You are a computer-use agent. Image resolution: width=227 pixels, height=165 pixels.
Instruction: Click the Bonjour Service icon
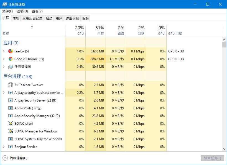coord(11,147)
